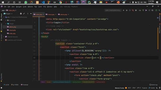Hide the Project tool window
Screen dimensions: 161x90
tap(31, 13)
